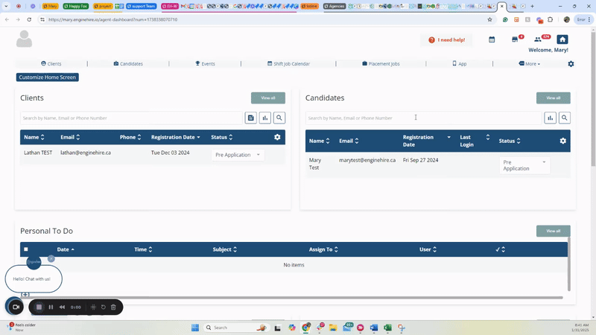Image resolution: width=596 pixels, height=335 pixels.
Task: Click the recorder dotted grid icon
Action: click(93, 307)
